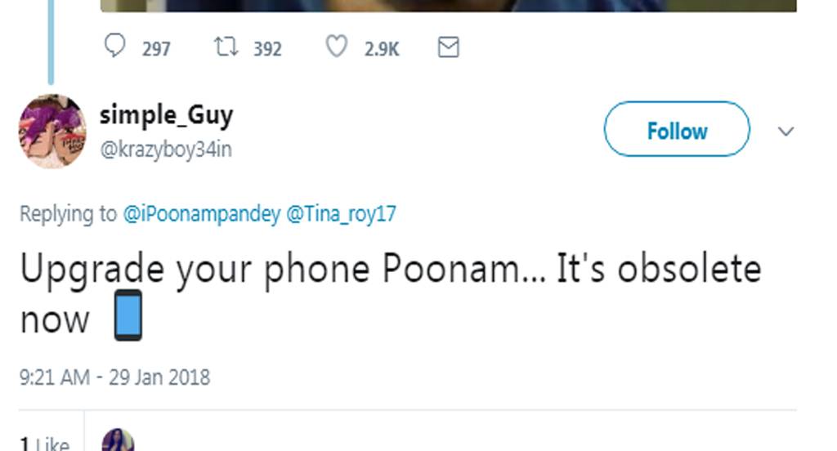Click the envelope direct message icon

click(x=448, y=47)
